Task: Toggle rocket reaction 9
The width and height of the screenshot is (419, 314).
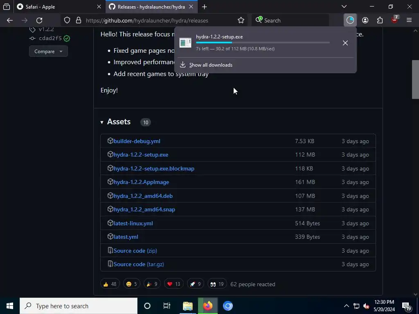Action: (195, 284)
